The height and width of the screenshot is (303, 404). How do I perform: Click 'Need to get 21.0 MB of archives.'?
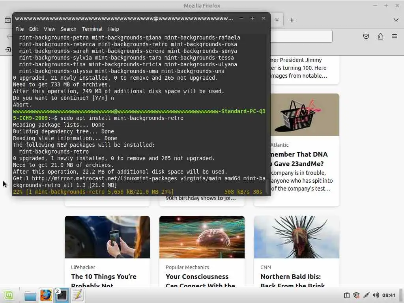coord(63,165)
